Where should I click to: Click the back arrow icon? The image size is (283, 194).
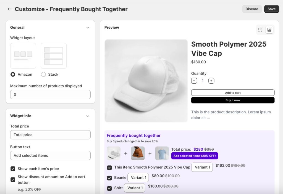point(9,9)
